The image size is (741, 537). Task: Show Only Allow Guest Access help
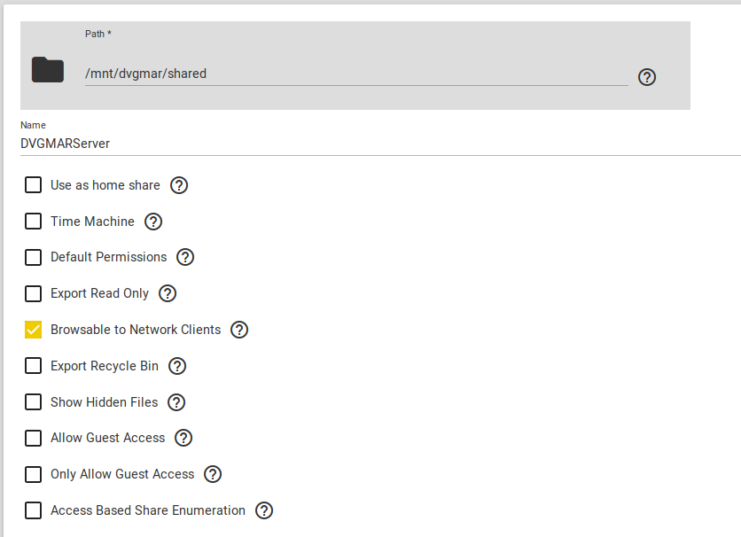pos(213,474)
